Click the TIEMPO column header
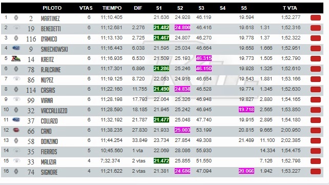329x185 pixels. coord(112,8)
